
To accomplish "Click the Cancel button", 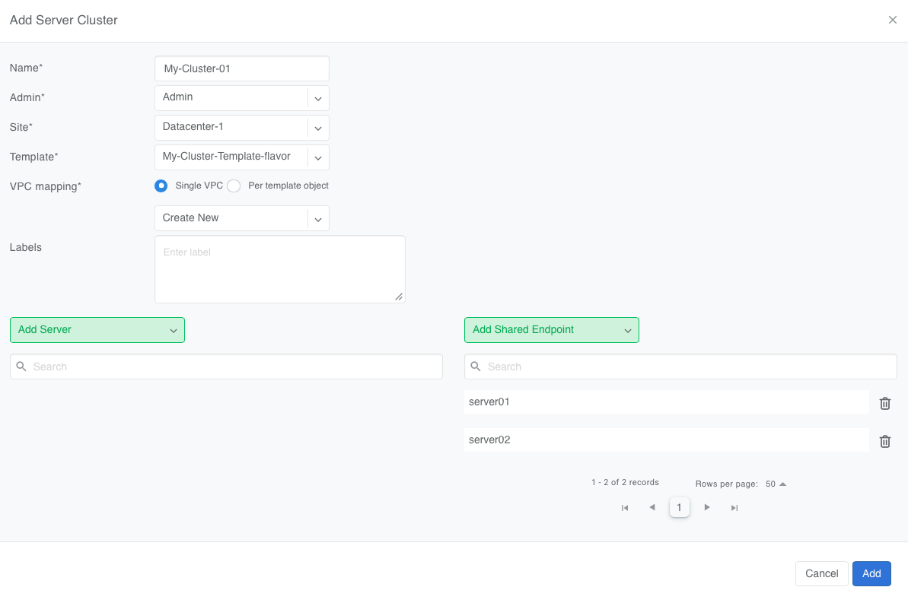I will (x=822, y=573).
